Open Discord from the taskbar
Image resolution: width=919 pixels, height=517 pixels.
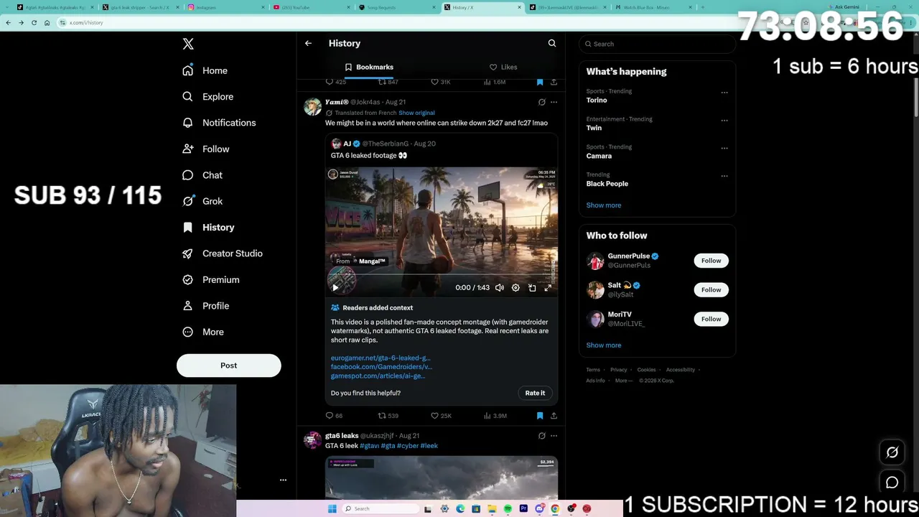click(539, 509)
